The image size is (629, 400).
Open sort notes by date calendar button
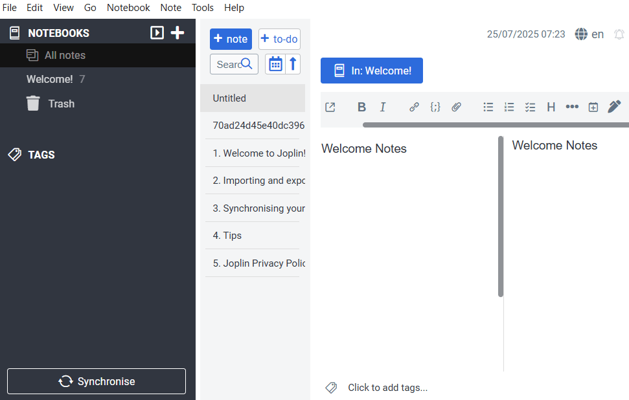click(275, 64)
